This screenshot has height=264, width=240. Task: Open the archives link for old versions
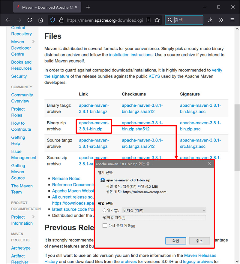[129, 262]
